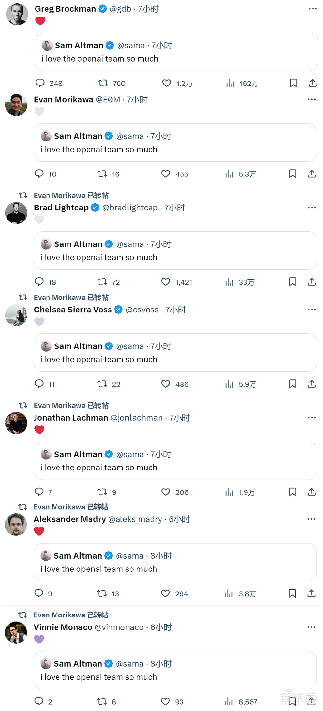Open more options menu for Brad Lightcap's post
The image size is (323, 711).
pos(312,208)
